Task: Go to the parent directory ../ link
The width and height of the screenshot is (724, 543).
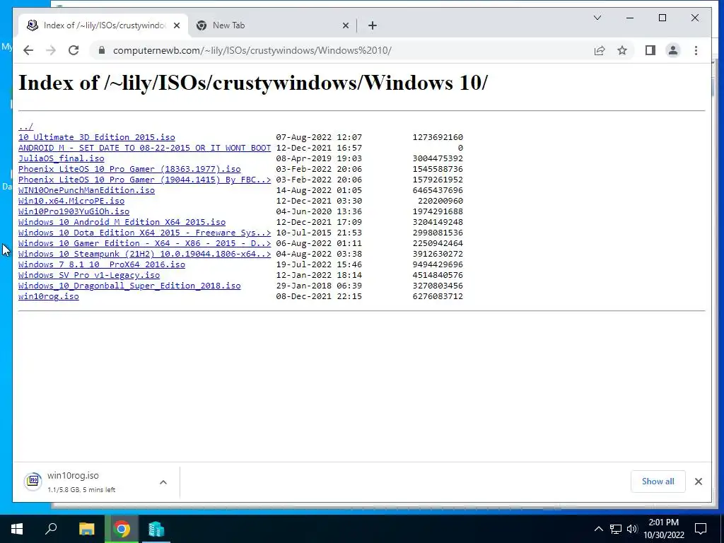Action: pos(26,127)
